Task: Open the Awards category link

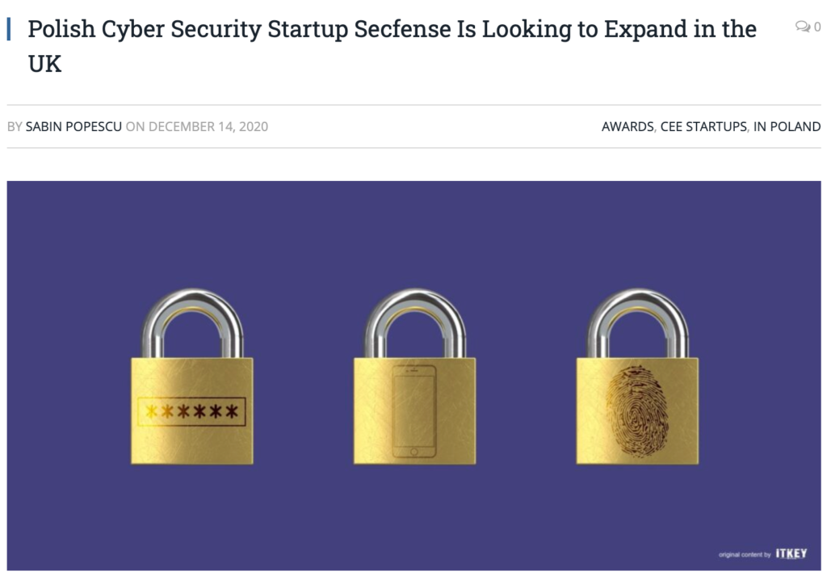Action: [628, 127]
